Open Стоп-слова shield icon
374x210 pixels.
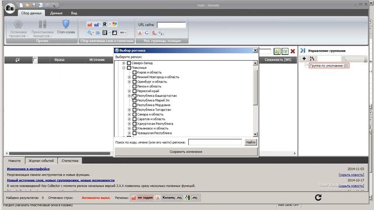click(66, 24)
